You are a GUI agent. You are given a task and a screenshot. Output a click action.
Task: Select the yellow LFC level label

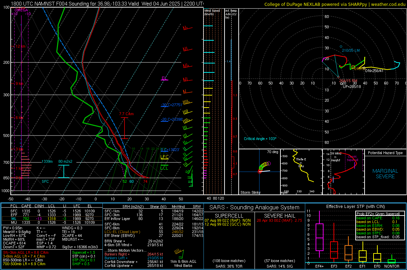click(x=164, y=157)
